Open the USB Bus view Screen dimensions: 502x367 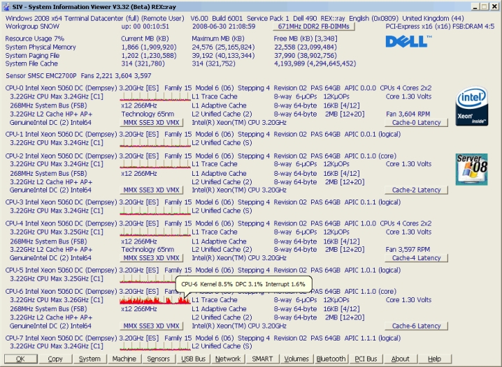193,359
